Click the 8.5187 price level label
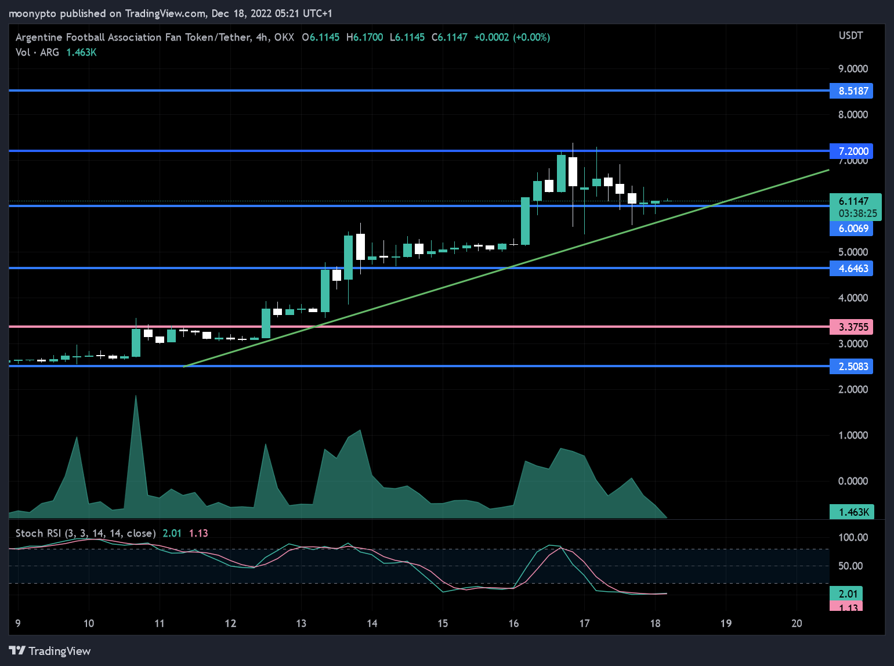The height and width of the screenshot is (666, 894). (851, 91)
